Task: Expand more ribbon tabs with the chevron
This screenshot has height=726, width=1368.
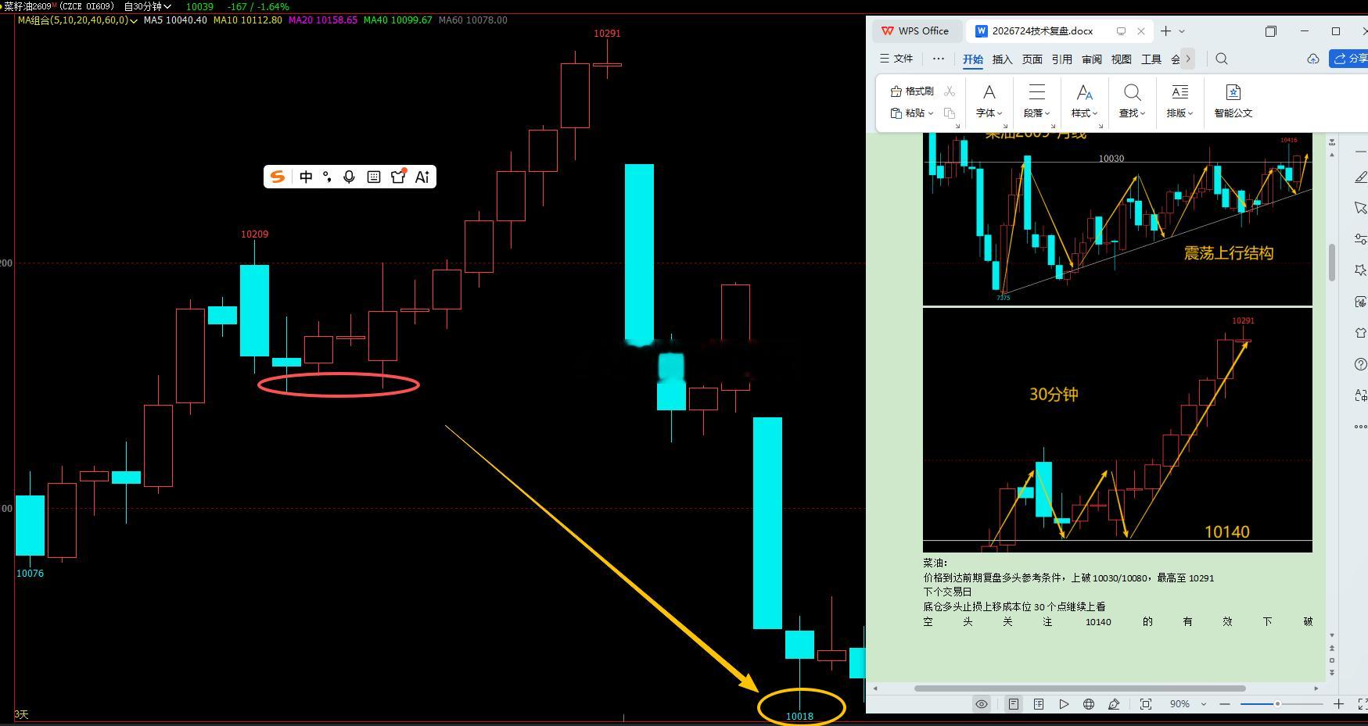Action: 1188,59
